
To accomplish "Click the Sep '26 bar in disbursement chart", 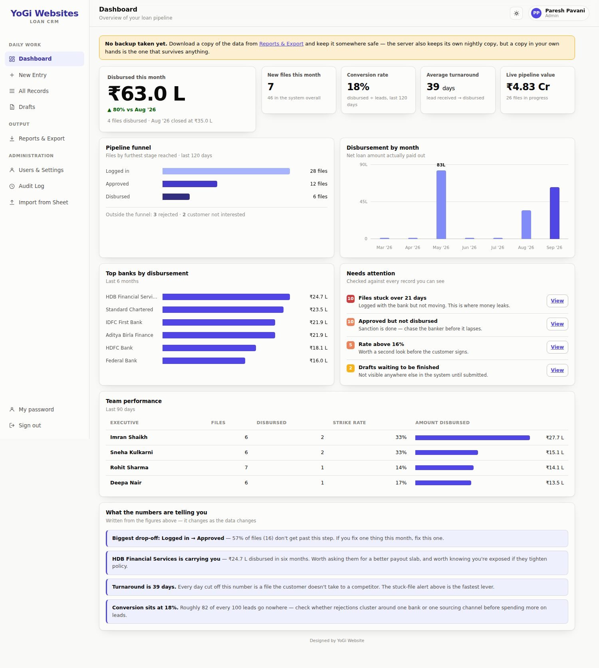I will click(554, 213).
